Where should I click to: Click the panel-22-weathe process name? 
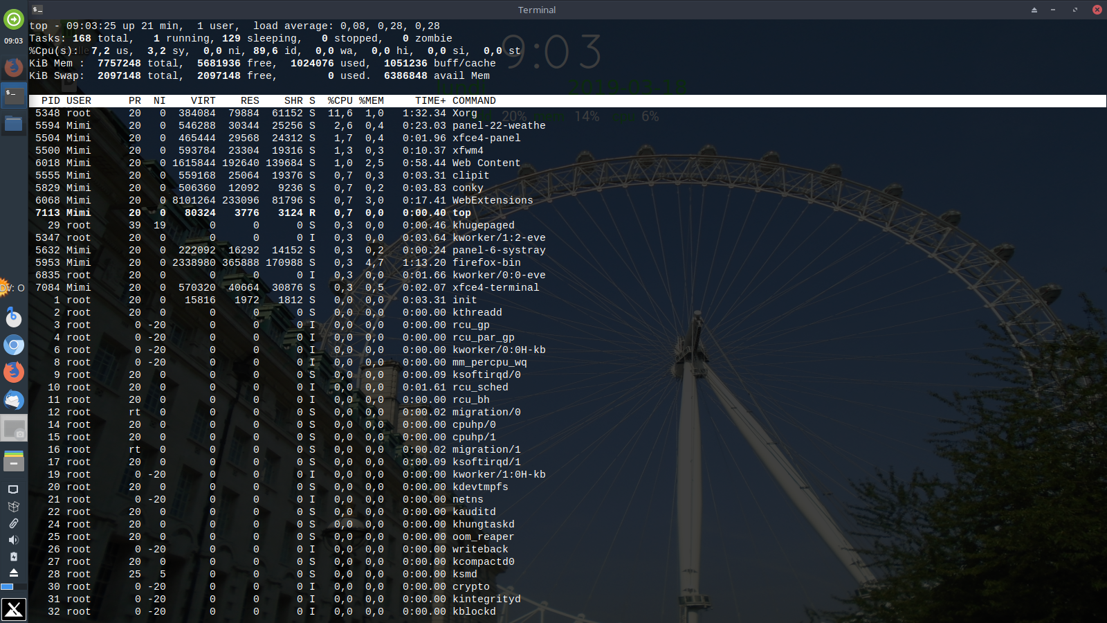point(499,126)
